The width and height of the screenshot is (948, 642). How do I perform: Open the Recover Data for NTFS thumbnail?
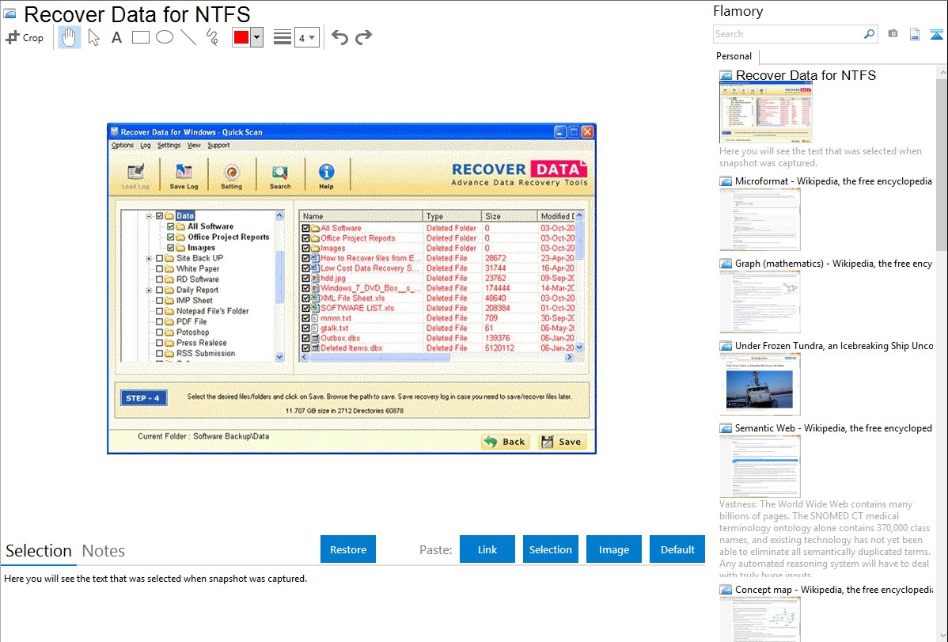coord(766,112)
